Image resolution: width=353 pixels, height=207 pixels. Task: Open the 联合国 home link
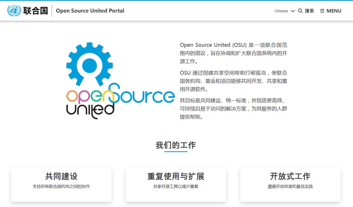(x=36, y=11)
